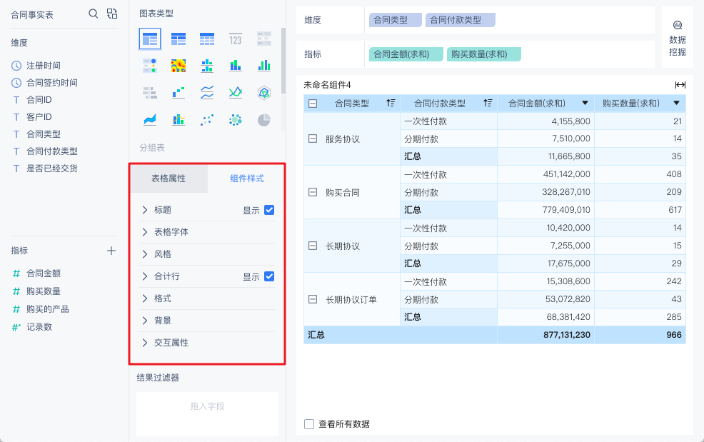Viewport: 704px width, 442px height.
Task: Select the scatter plot chart type
Action: click(x=207, y=120)
